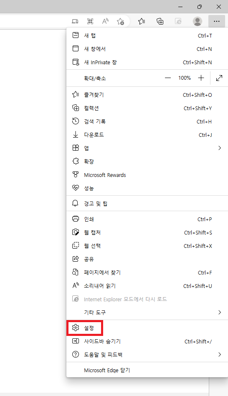Restore down the browser window
Viewport: 228px width, 396px height.
point(200,7)
